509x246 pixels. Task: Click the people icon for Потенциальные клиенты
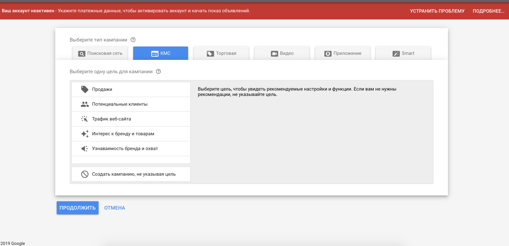(x=85, y=104)
